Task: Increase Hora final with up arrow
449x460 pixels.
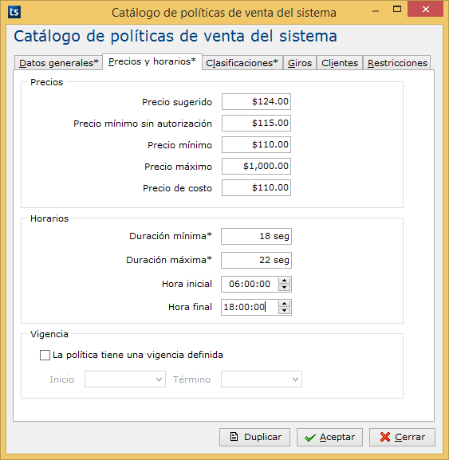Action: click(x=284, y=303)
